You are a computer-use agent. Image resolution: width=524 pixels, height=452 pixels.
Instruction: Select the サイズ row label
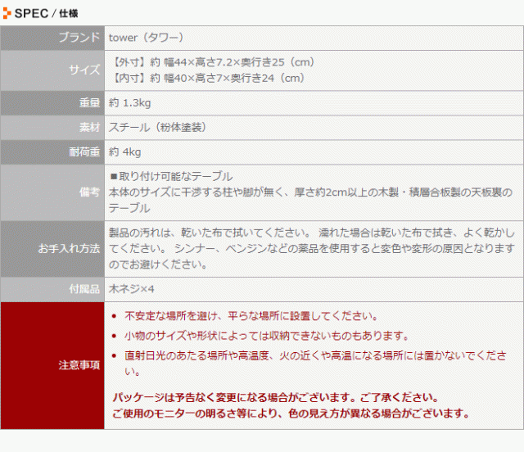(x=84, y=70)
